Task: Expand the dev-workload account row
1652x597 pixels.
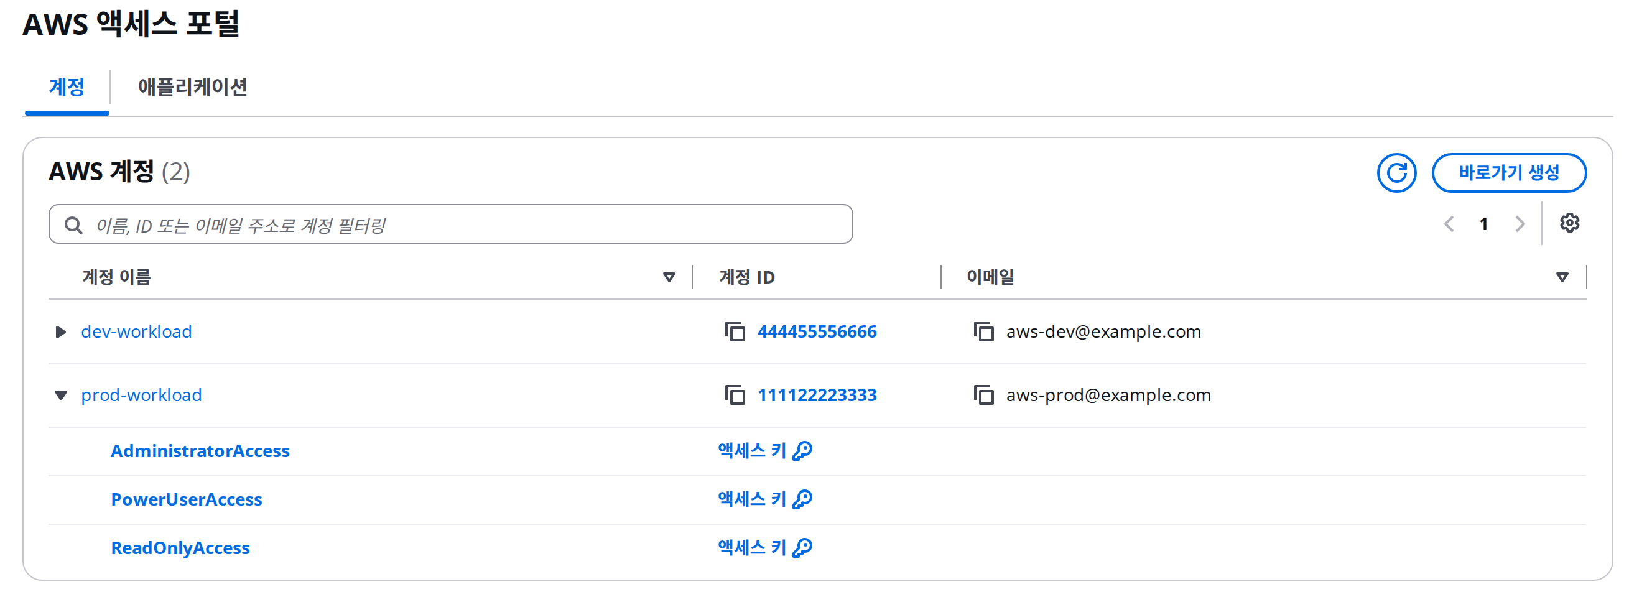Action: click(x=60, y=331)
